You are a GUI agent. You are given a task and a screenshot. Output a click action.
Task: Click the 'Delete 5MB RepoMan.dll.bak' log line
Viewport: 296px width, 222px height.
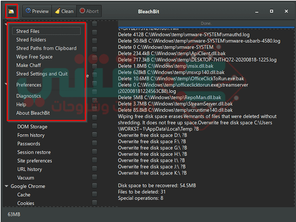(x=170, y=98)
